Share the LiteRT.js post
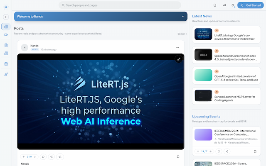 click(52, 157)
